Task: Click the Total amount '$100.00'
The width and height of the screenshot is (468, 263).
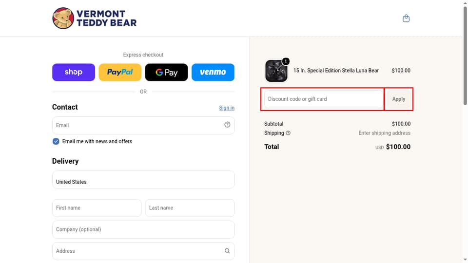Action: (x=398, y=147)
